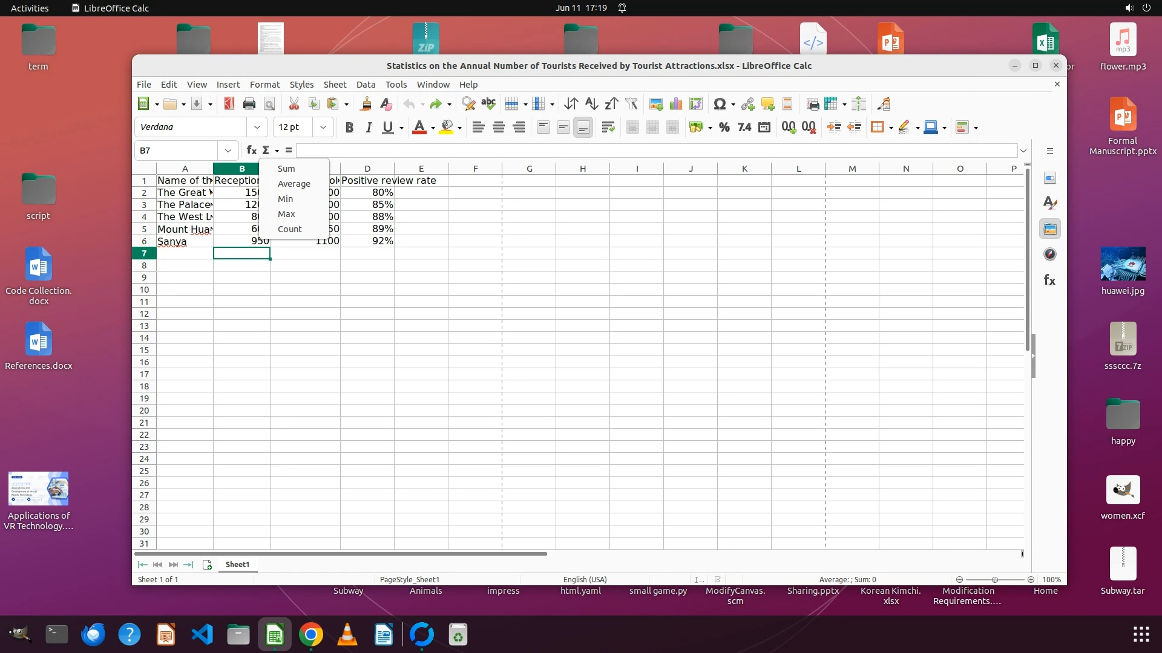The width and height of the screenshot is (1162, 653).
Task: Click the Clone Formatting paintbrush icon
Action: 366,104
